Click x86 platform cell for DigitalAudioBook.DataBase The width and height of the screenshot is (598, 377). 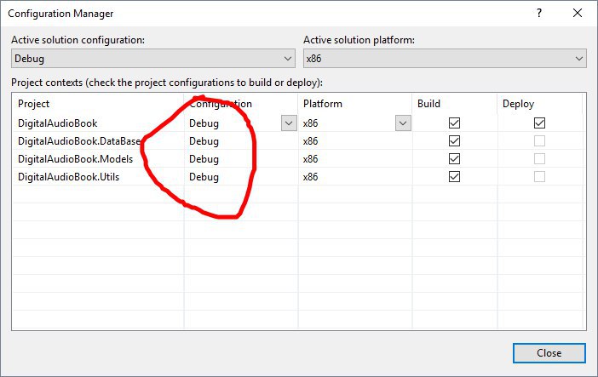coord(355,141)
